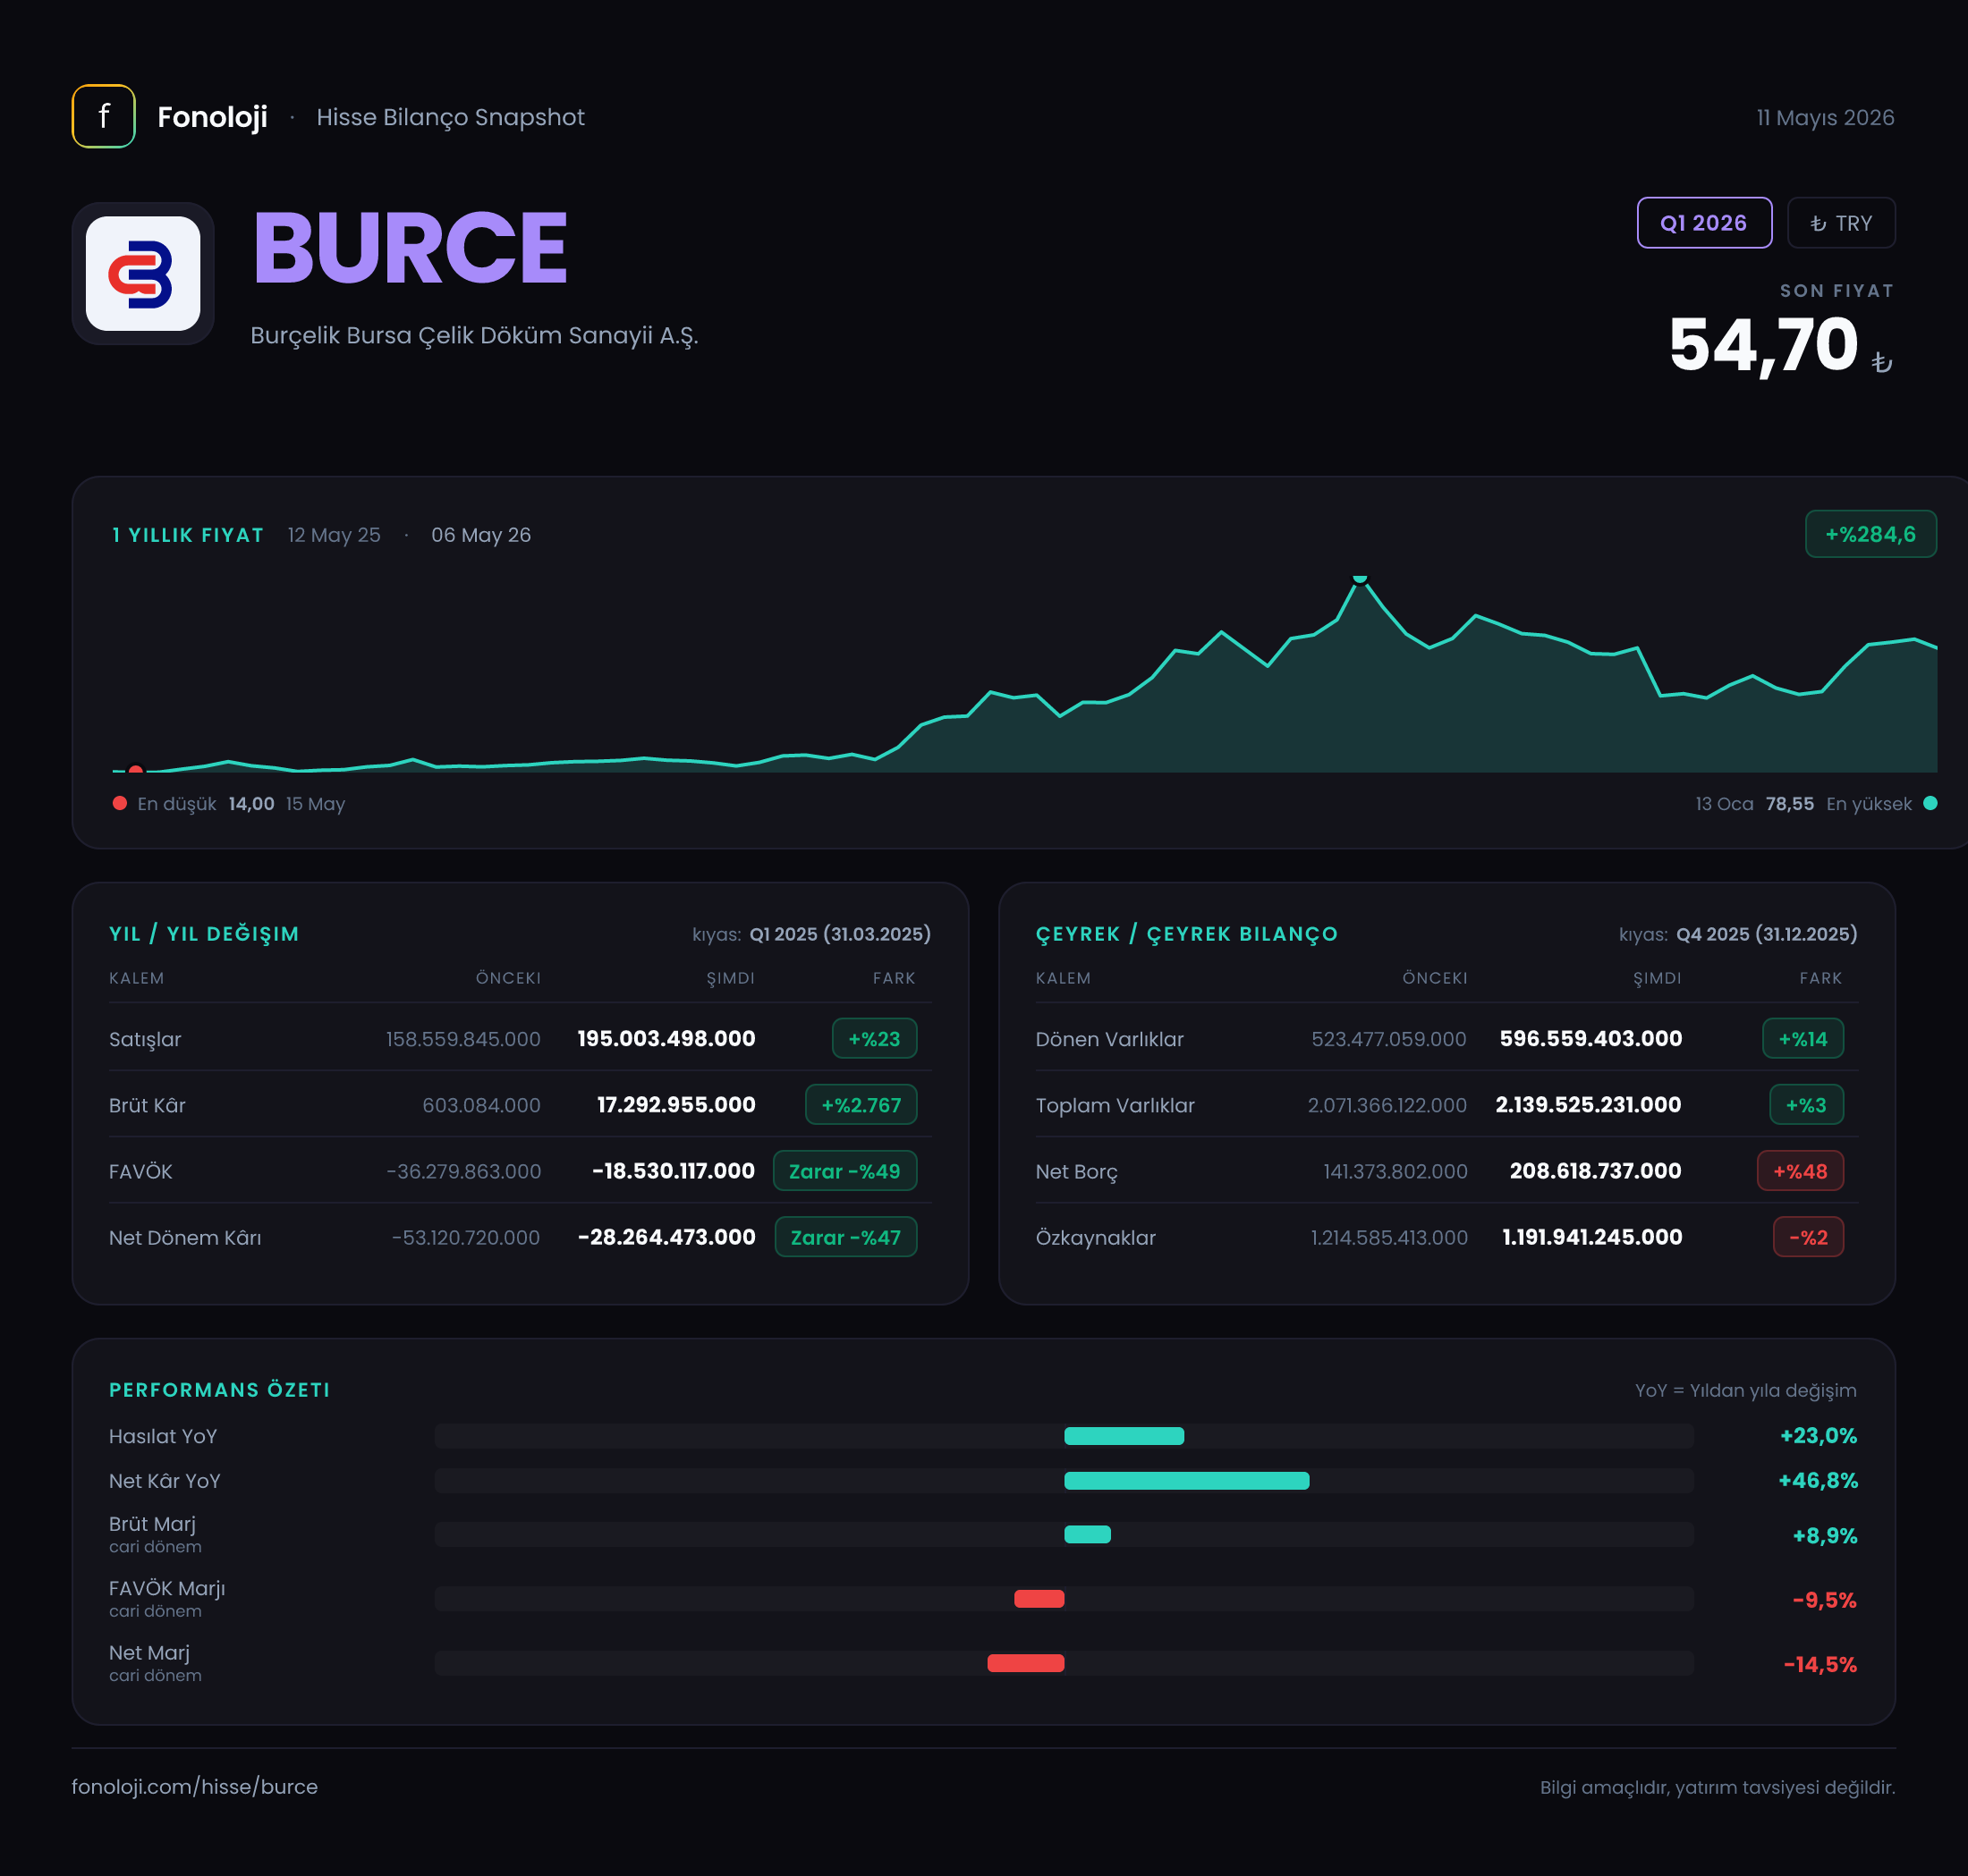
Task: Click the FAVÖK value '-18.530.117.000'
Action: click(x=674, y=1170)
